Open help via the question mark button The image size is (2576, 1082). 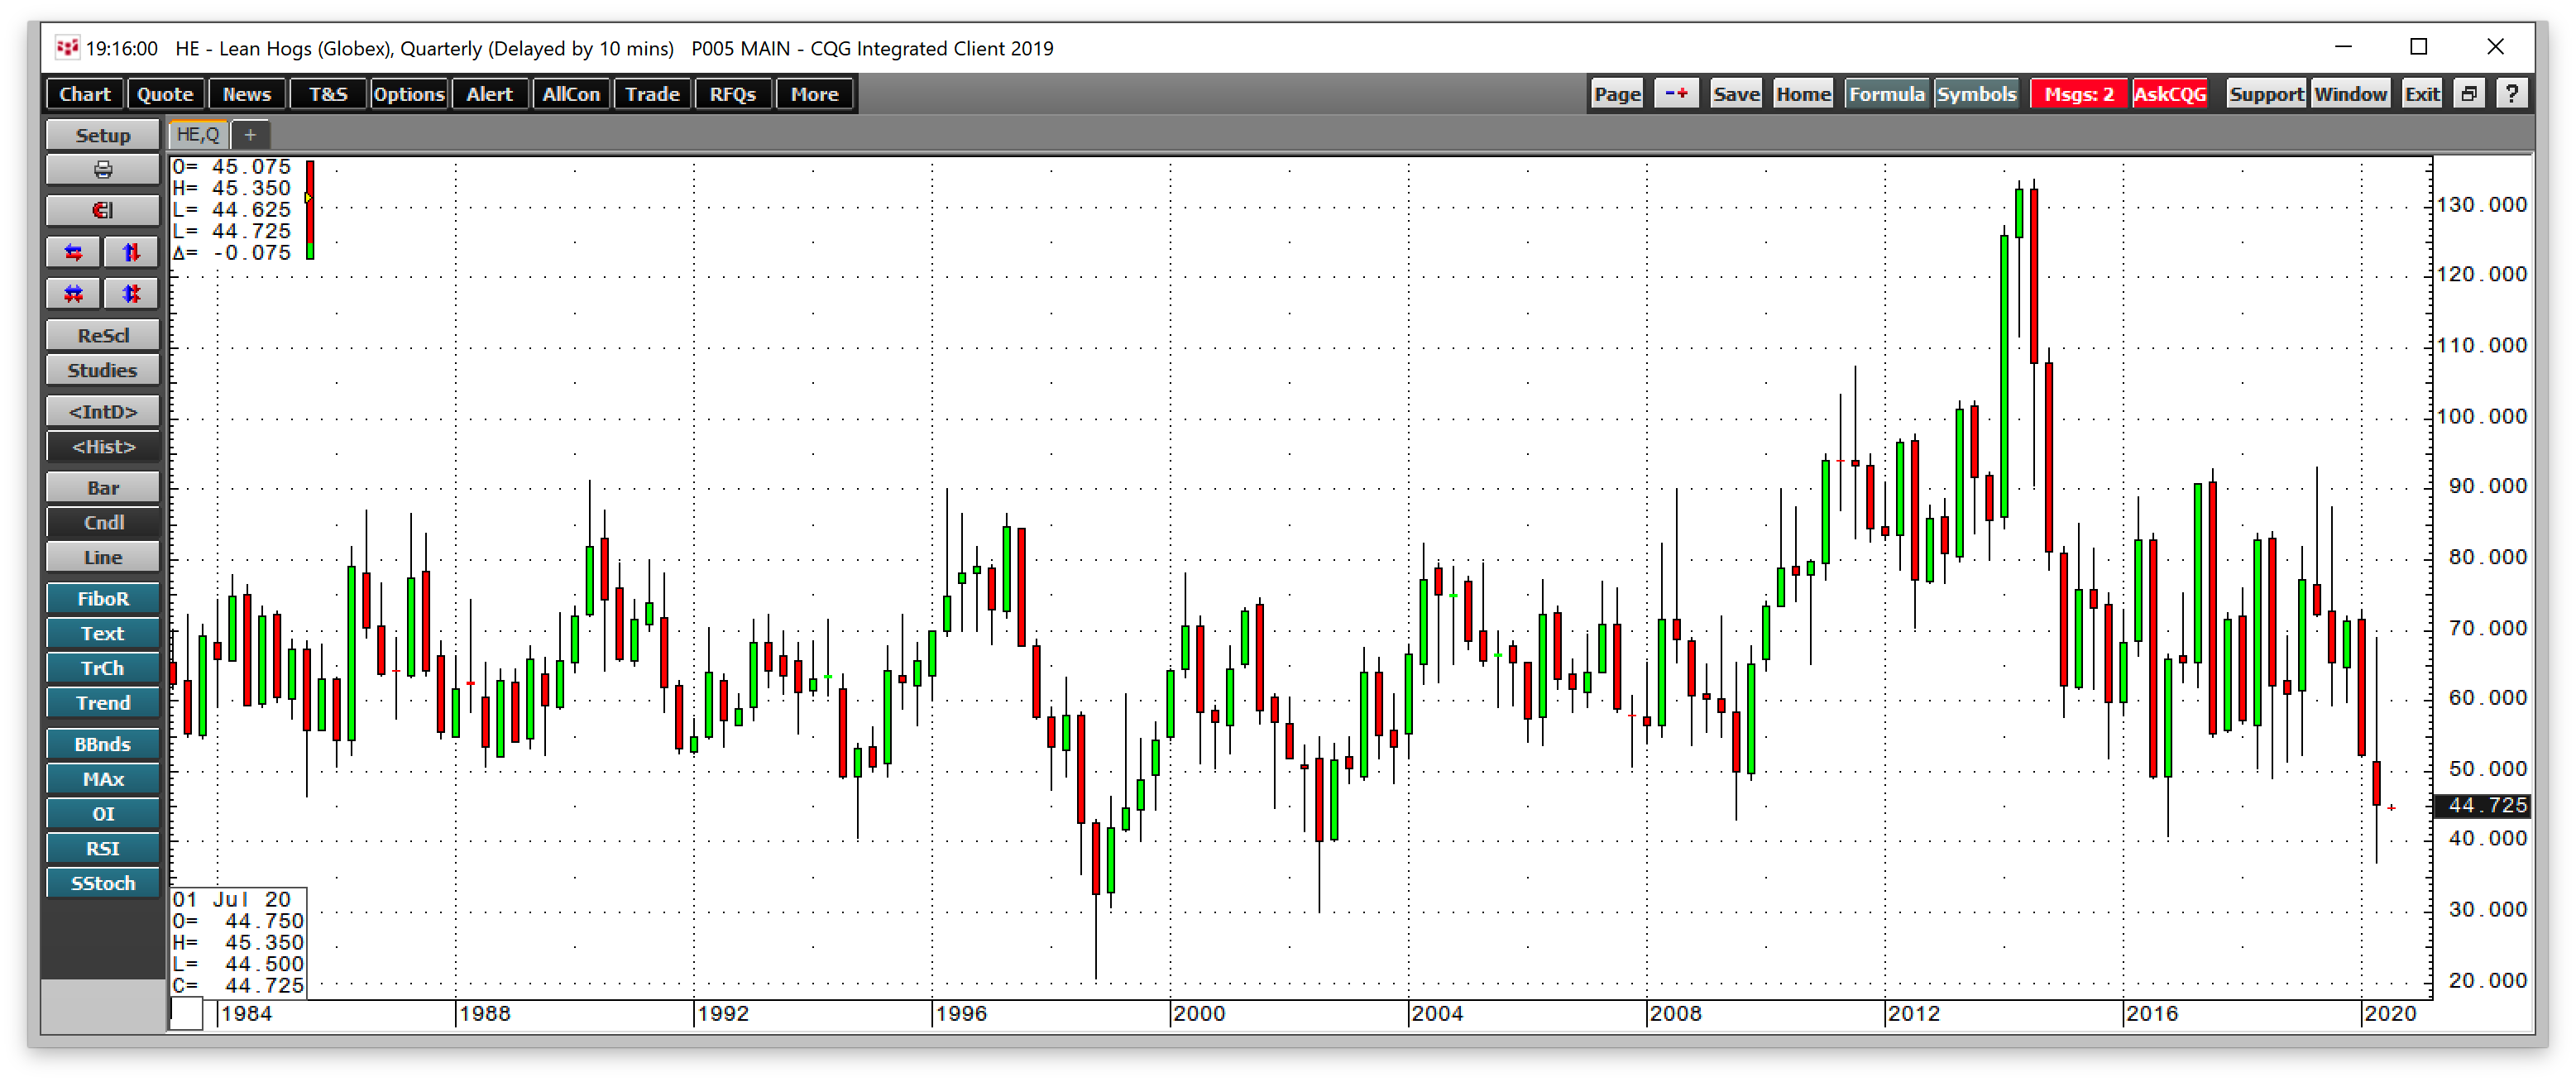pos(2512,94)
